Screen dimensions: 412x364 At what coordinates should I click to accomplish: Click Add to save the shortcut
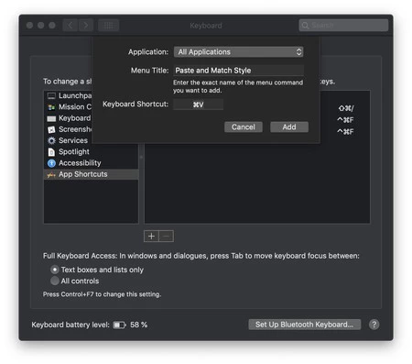(x=289, y=127)
